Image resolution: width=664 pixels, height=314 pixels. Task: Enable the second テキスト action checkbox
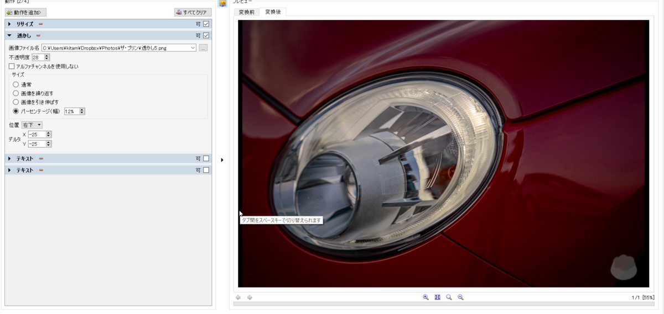click(206, 171)
